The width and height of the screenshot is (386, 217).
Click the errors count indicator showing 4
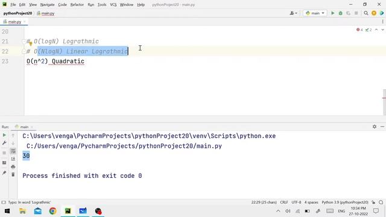pyautogui.click(x=359, y=30)
